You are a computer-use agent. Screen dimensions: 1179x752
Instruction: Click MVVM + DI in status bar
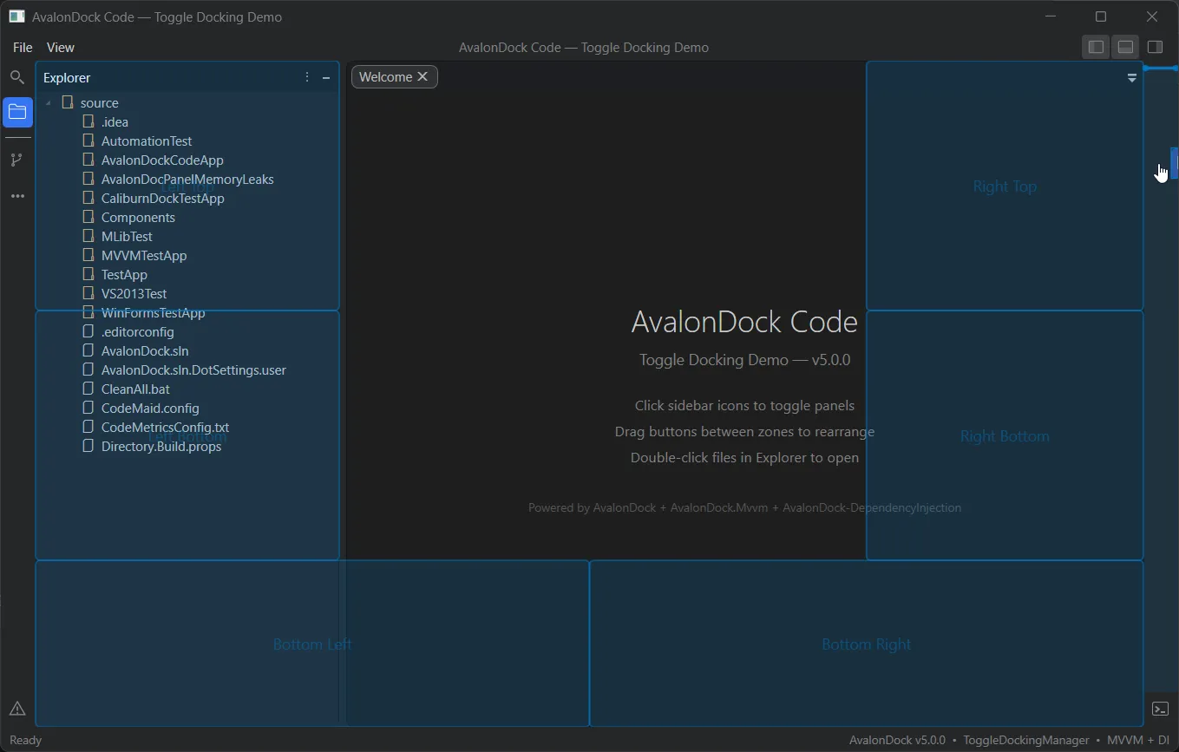pos(1138,740)
